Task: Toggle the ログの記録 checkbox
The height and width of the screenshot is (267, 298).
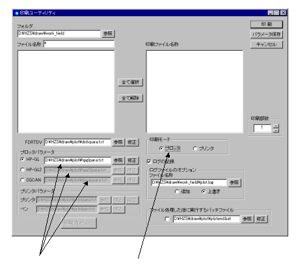Action: coord(149,162)
